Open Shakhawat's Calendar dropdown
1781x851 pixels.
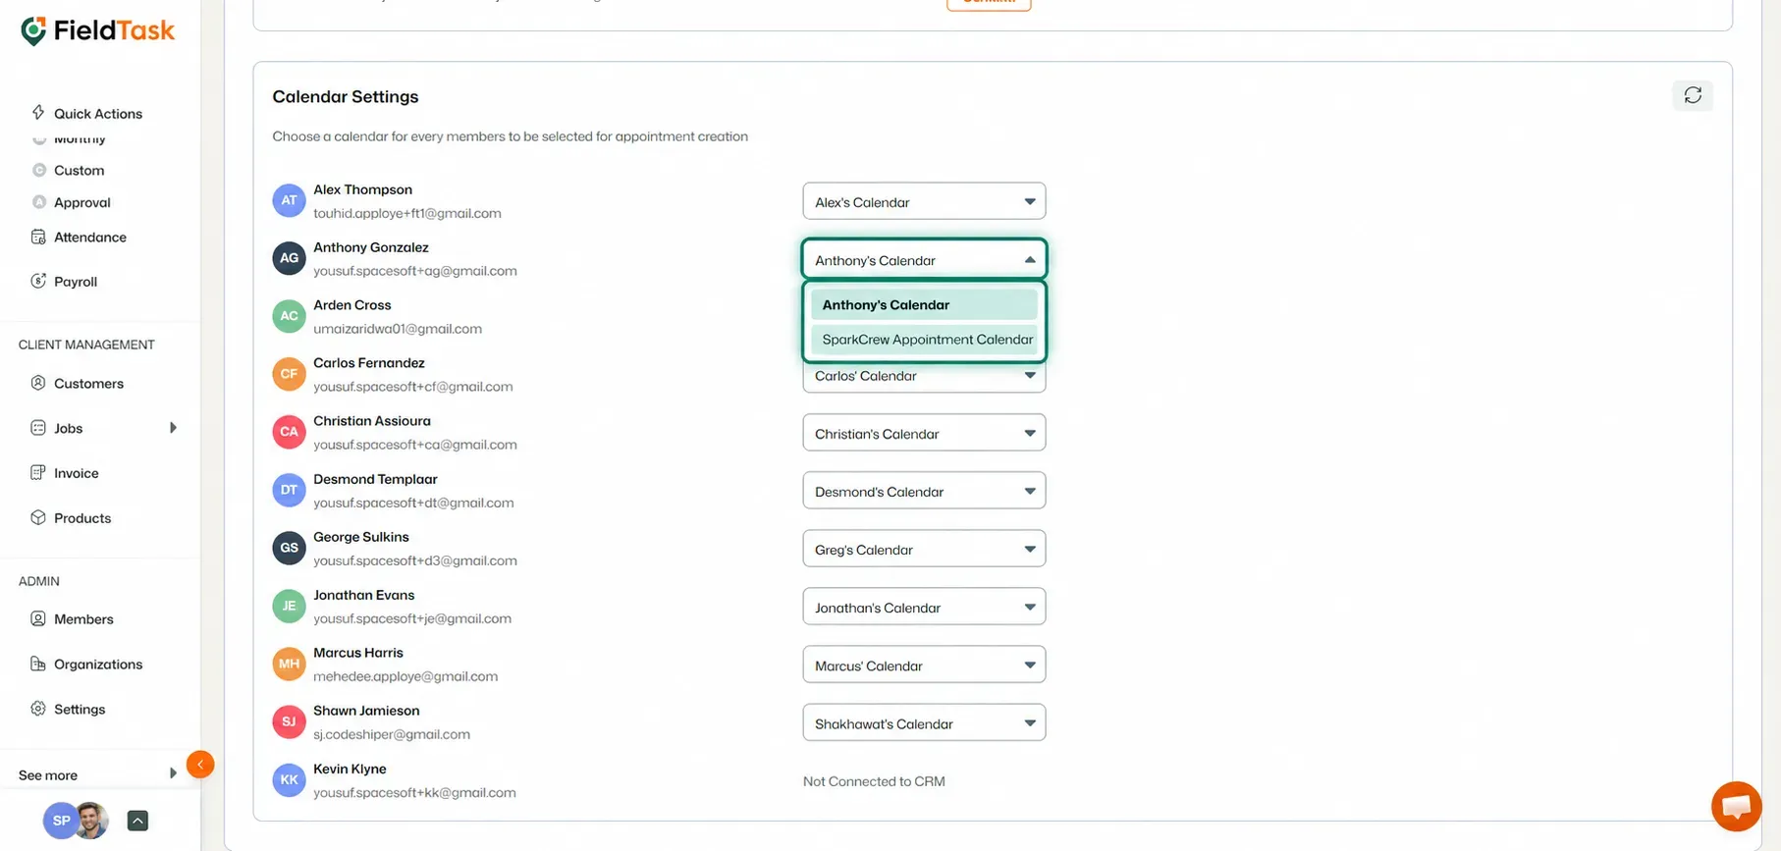(x=924, y=722)
